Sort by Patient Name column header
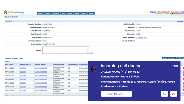Image resolution: width=184 pixels, height=104 pixels. tap(40, 64)
